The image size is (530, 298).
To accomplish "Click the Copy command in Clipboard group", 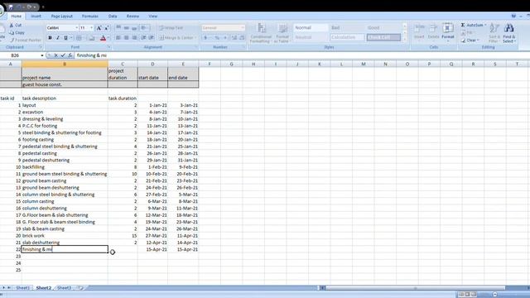I will click(x=17, y=33).
